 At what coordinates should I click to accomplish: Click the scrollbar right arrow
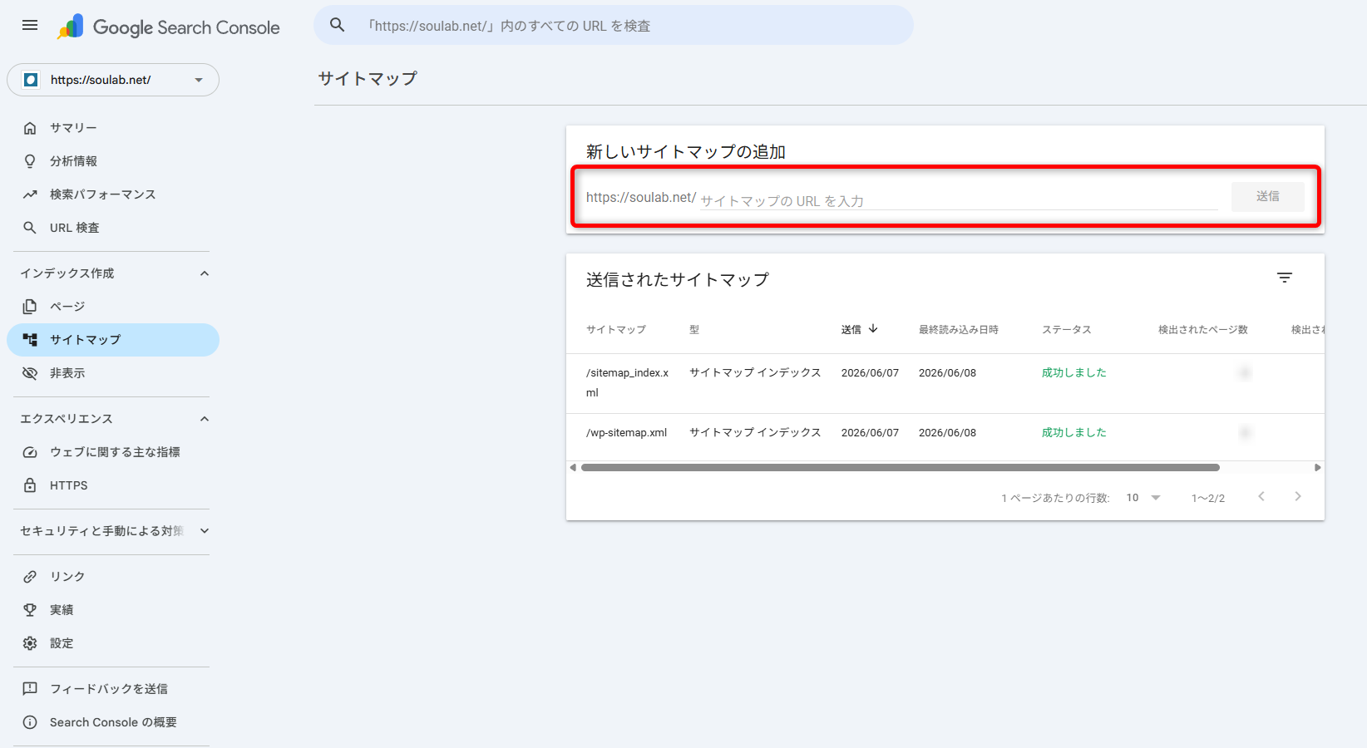[1317, 468]
